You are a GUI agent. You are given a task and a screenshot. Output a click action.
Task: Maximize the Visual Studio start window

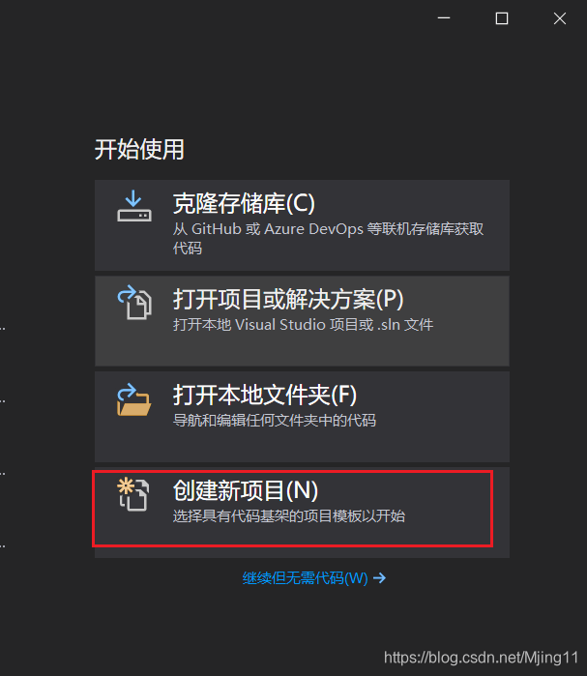[x=502, y=18]
